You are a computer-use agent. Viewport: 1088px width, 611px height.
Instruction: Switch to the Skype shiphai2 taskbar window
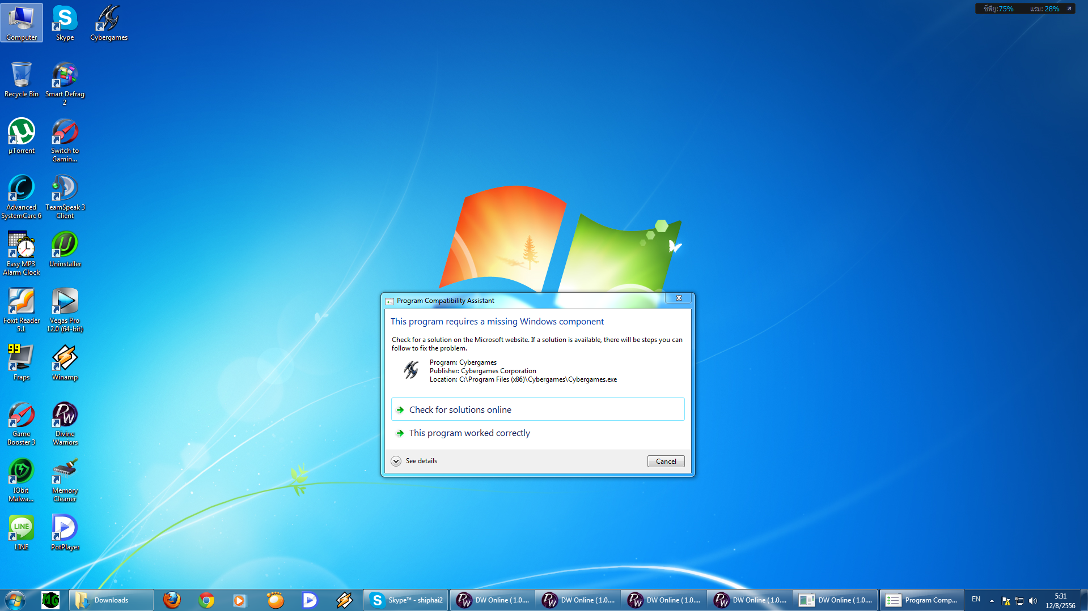pos(406,600)
